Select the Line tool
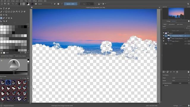Viewport: 190px width, 107px height. pyautogui.click(x=4, y=12)
